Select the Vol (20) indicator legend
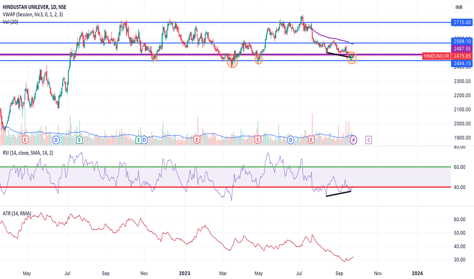 click(10, 22)
